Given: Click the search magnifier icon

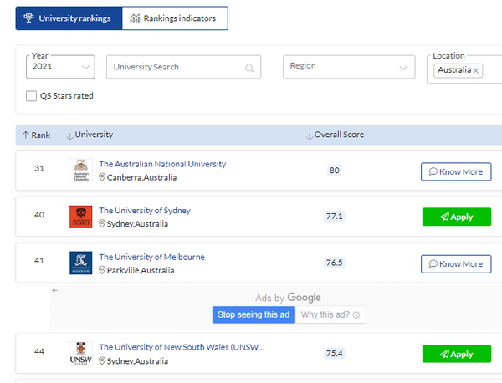Looking at the screenshot, I should point(249,68).
